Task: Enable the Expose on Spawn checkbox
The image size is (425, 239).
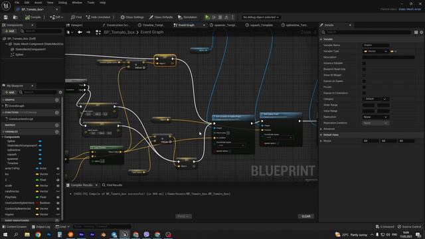Action: tap(364, 81)
